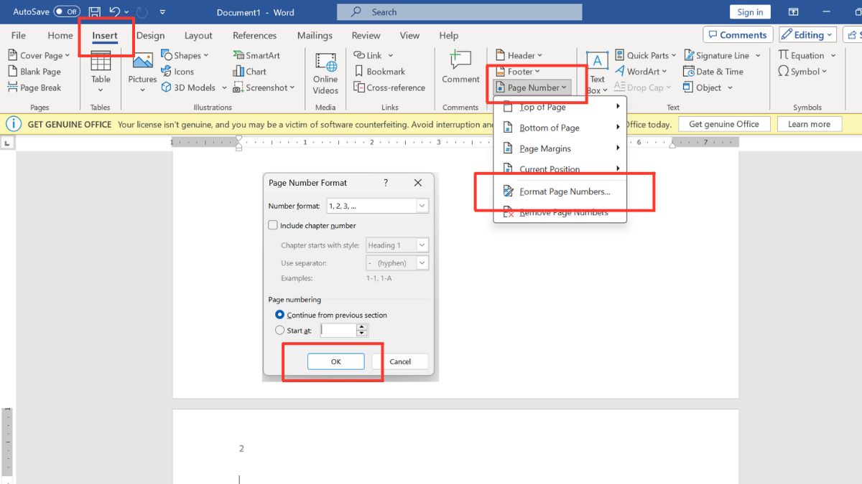Screen dimensions: 862x484
Task: Click the Undo arrow icon
Action: pyautogui.click(x=115, y=11)
